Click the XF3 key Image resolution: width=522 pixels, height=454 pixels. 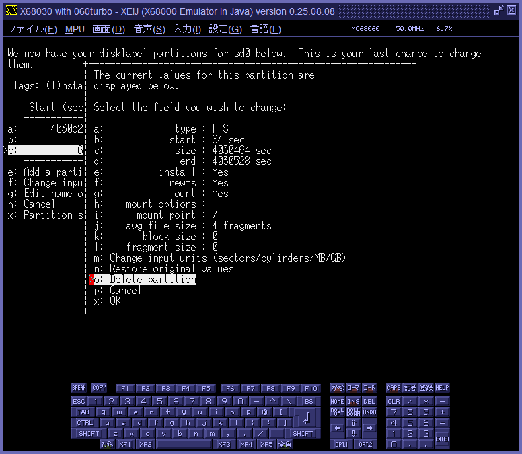(x=224, y=444)
